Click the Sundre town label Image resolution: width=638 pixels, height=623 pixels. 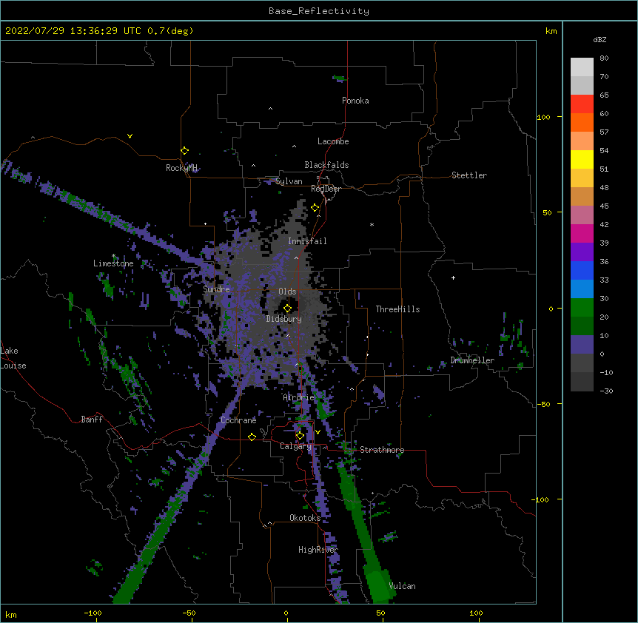[x=216, y=289]
